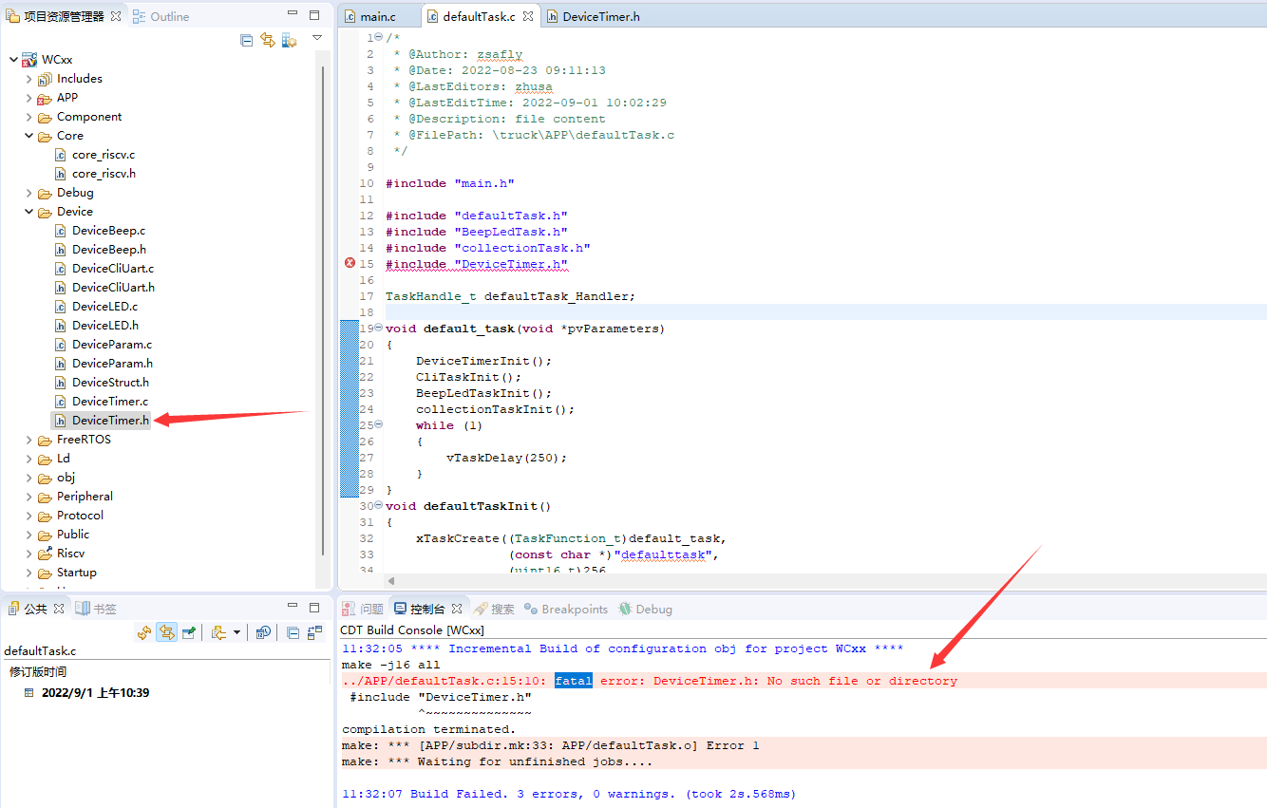1267x808 pixels.
Task: Fold defaultTaskInit function at line 30
Action: point(378,506)
